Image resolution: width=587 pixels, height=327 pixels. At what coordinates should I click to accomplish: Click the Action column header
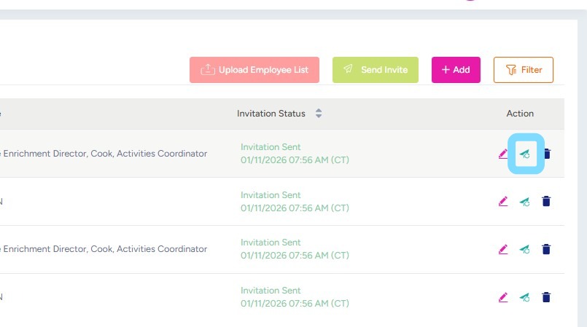point(520,114)
